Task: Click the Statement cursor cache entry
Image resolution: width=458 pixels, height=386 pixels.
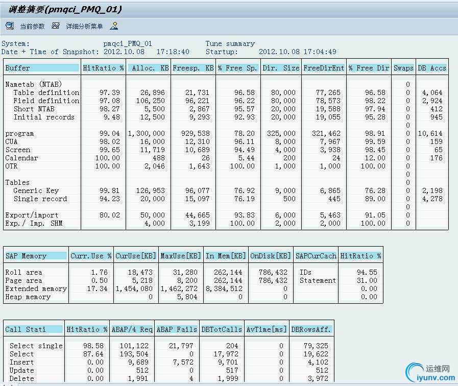Action: (x=318, y=281)
